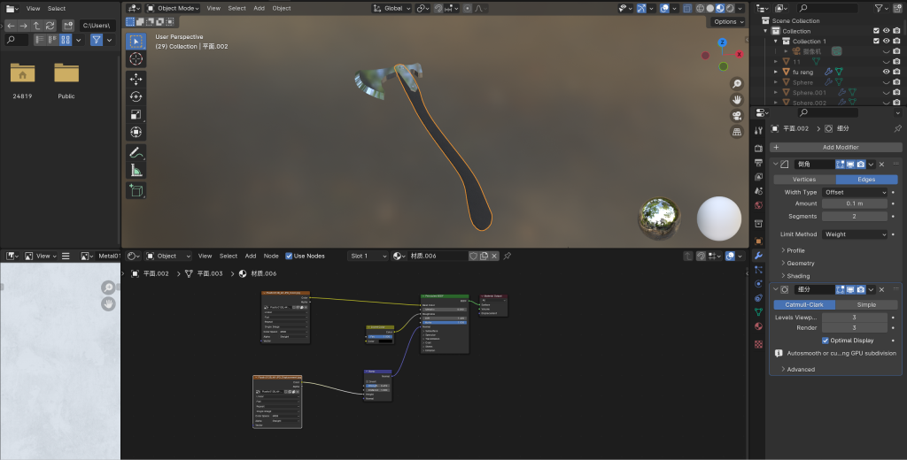Select the Measure tool
This screenshot has height=460, width=907.
(x=136, y=171)
